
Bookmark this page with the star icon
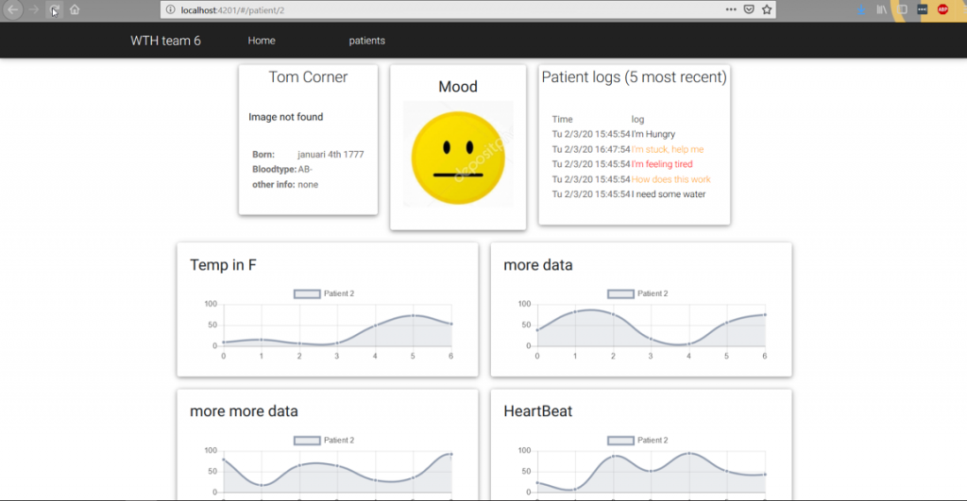pos(767,9)
